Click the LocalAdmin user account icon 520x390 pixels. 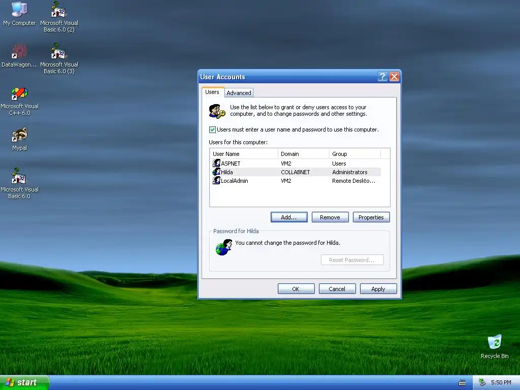[x=216, y=180]
